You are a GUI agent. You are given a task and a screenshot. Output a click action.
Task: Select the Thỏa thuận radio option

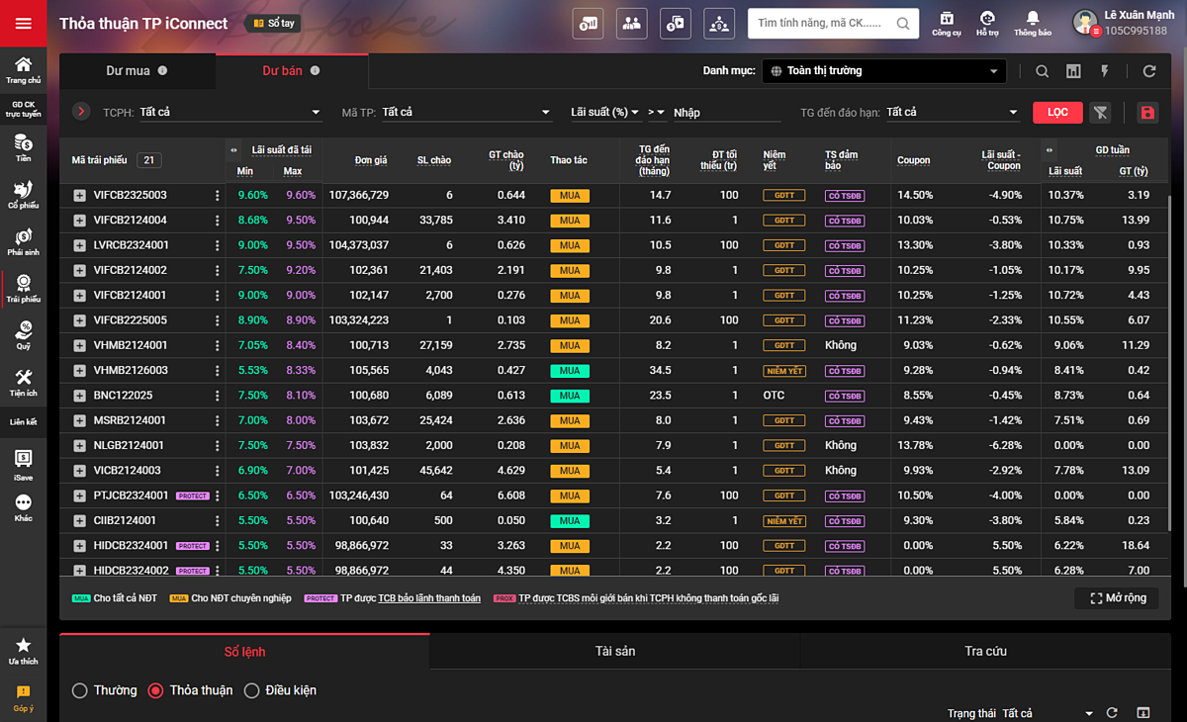click(155, 690)
